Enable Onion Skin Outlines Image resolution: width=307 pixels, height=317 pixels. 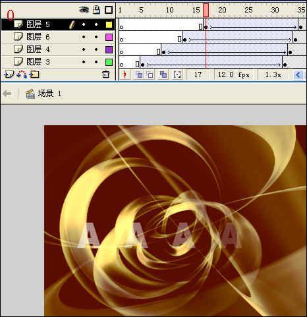tap(150, 75)
